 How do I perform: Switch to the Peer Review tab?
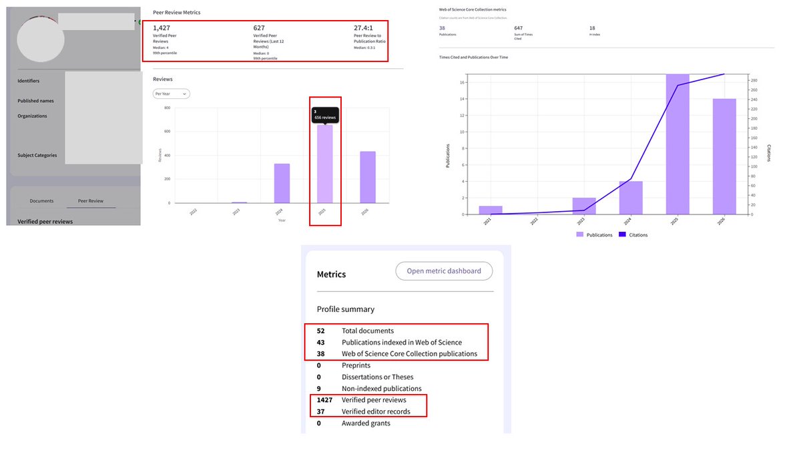[90, 200]
